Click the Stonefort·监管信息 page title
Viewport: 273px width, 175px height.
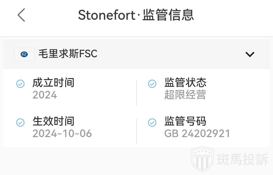point(136,15)
